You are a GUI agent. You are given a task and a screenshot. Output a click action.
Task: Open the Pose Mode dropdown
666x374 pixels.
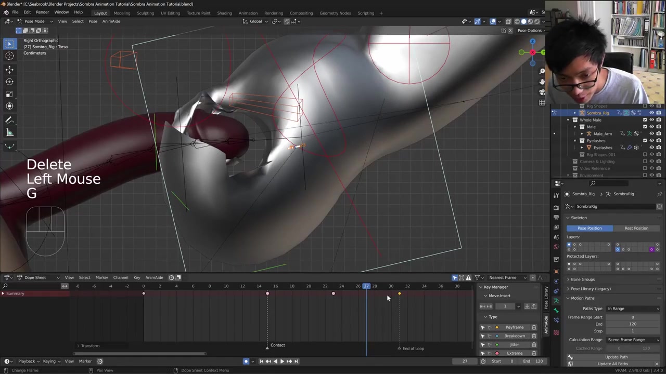pos(34,21)
